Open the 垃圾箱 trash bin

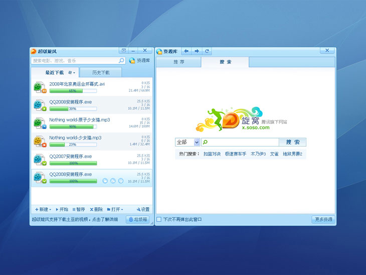point(138,219)
